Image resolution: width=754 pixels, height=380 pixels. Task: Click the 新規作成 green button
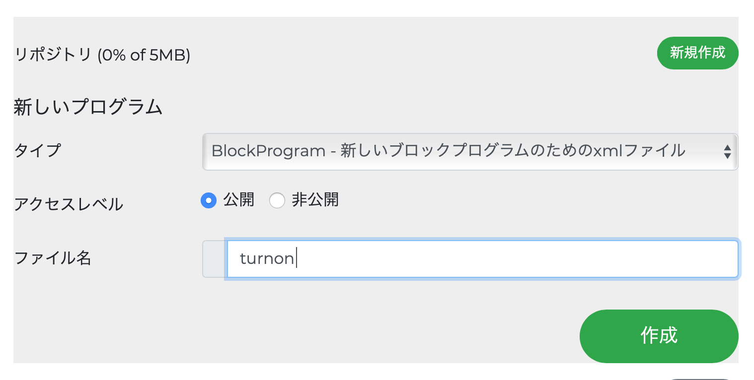697,53
